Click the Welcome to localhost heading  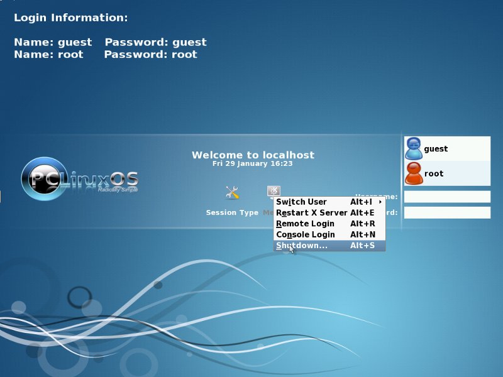(253, 155)
